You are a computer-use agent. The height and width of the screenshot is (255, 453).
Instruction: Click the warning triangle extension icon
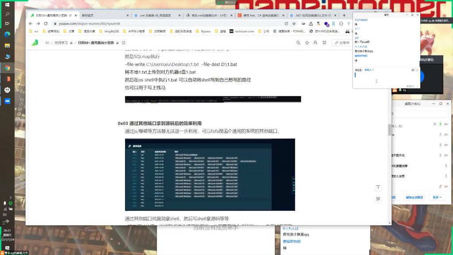coord(311,24)
